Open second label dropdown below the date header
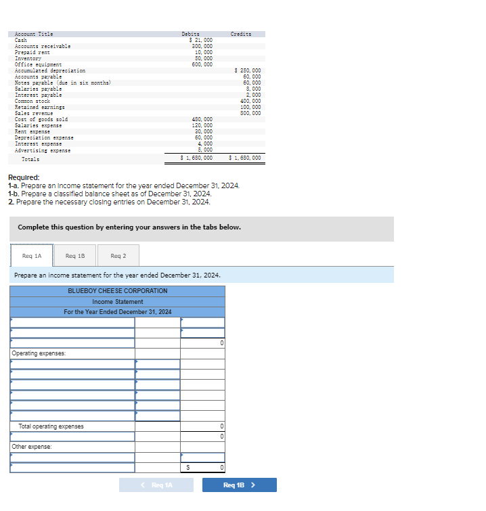The width and height of the screenshot is (486, 511). click(72, 333)
